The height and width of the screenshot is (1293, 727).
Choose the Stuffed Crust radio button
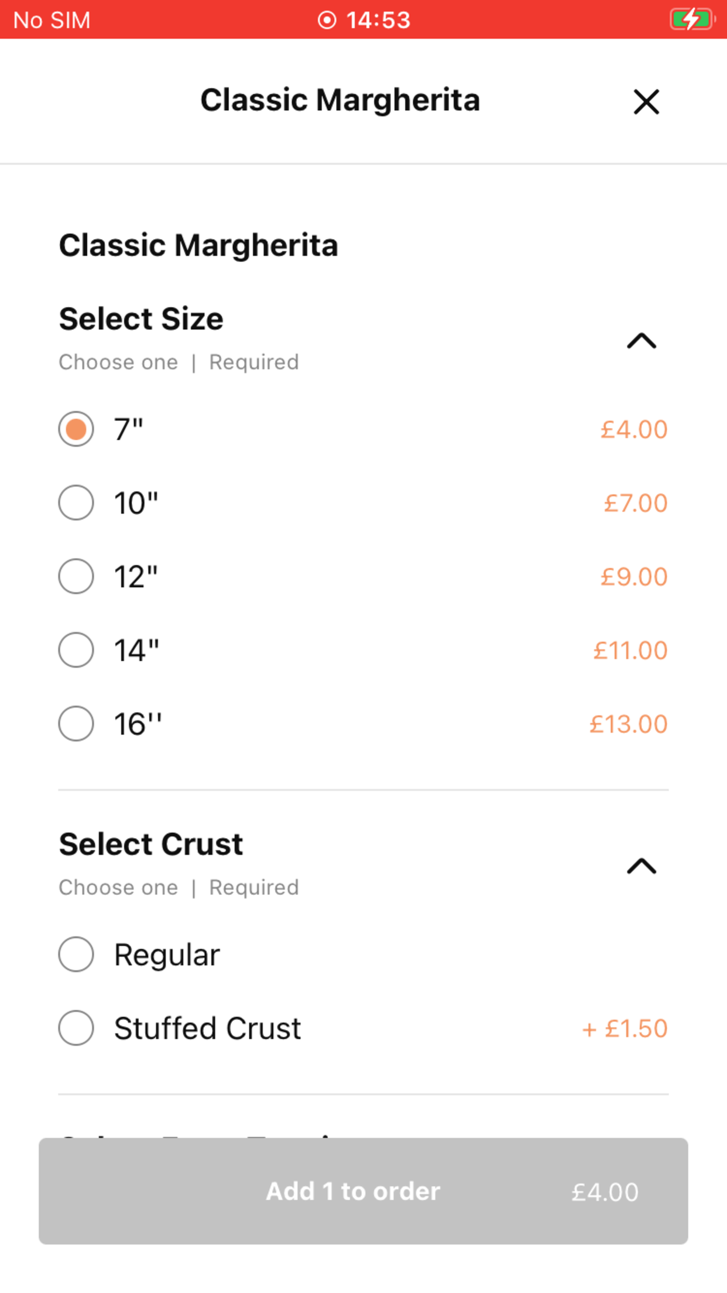[76, 1028]
